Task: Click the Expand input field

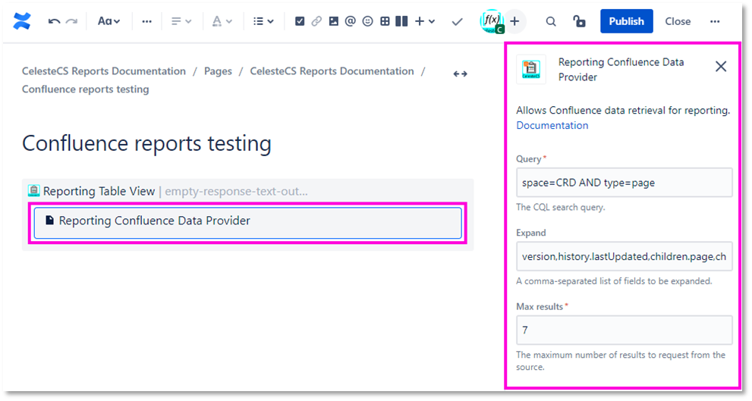Action: pos(624,256)
